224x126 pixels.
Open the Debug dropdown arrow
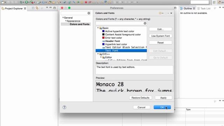click(x=23, y=2)
